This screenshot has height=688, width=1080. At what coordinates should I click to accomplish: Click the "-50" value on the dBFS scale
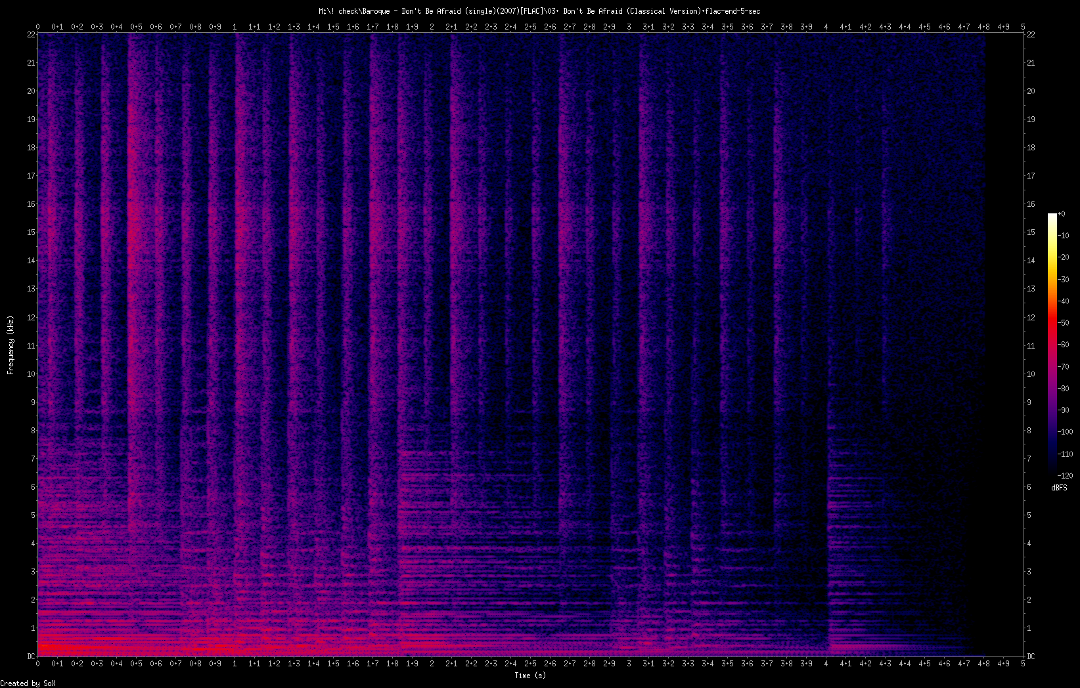tap(1064, 323)
